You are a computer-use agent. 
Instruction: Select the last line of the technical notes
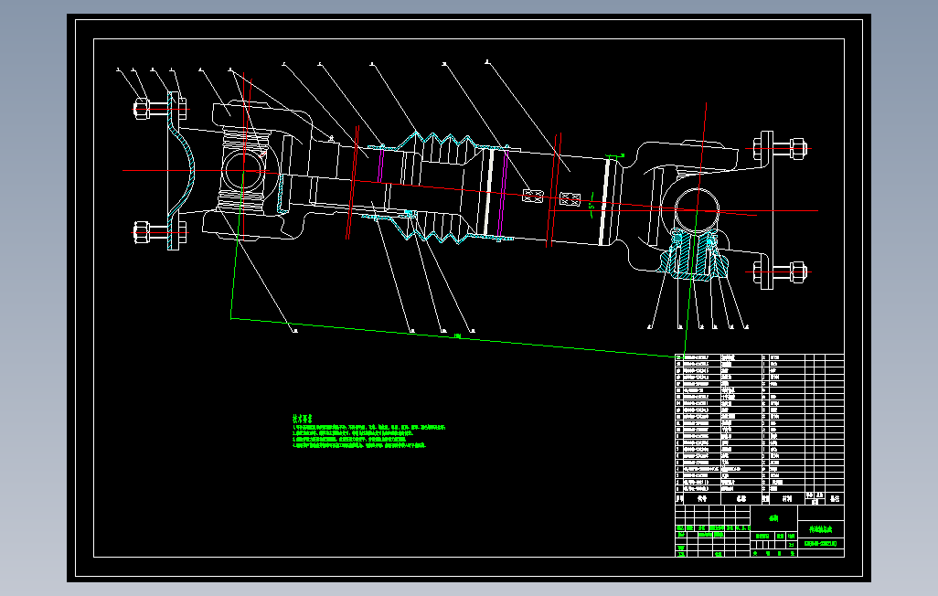[359, 446]
